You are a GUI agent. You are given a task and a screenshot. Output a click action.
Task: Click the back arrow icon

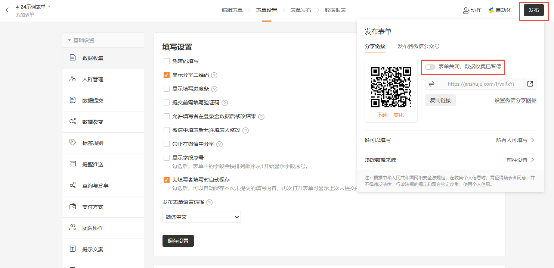click(x=7, y=10)
